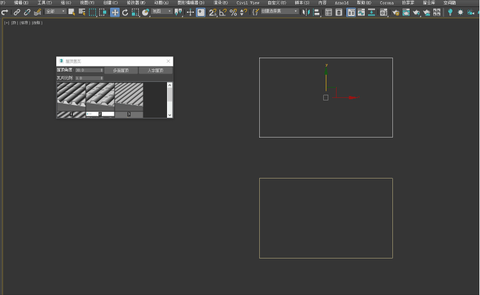Click the Select by Name icon

coord(82,12)
